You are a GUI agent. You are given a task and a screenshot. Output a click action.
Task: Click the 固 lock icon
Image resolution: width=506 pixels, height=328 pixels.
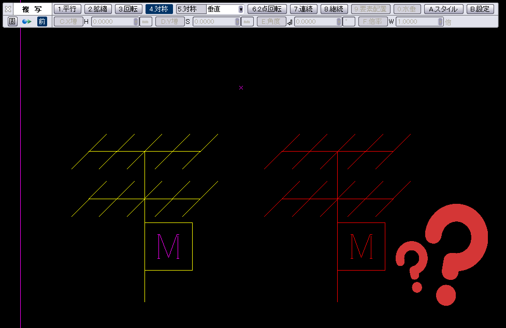pyautogui.click(x=12, y=21)
